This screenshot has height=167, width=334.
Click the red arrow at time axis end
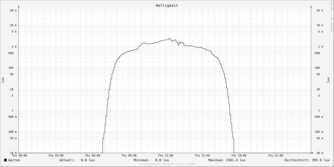pyautogui.click(x=312, y=153)
